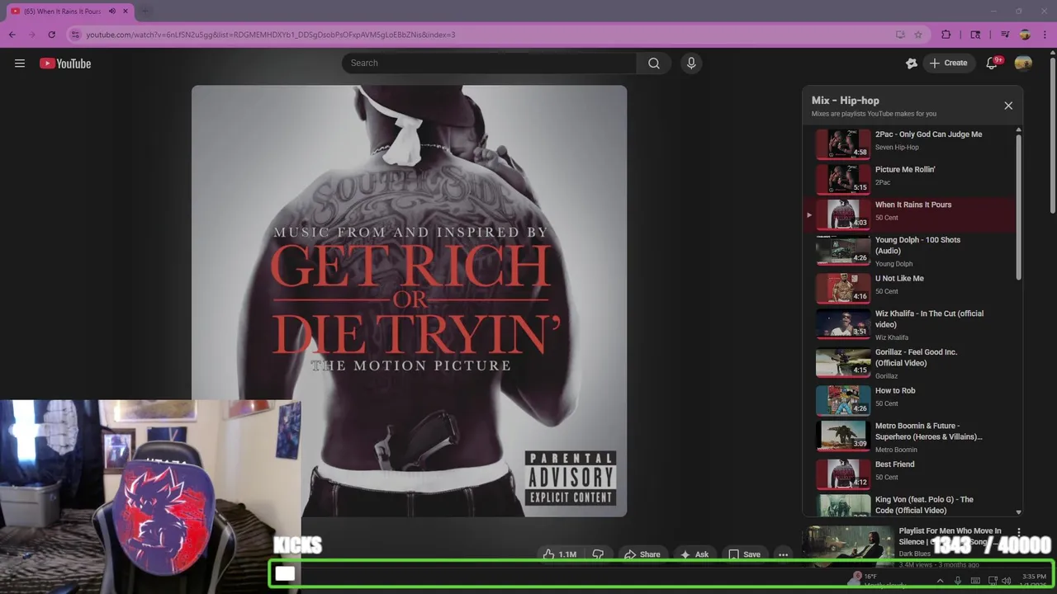Close the Mix - Hip-hop panel
This screenshot has width=1057, height=594.
(1008, 106)
